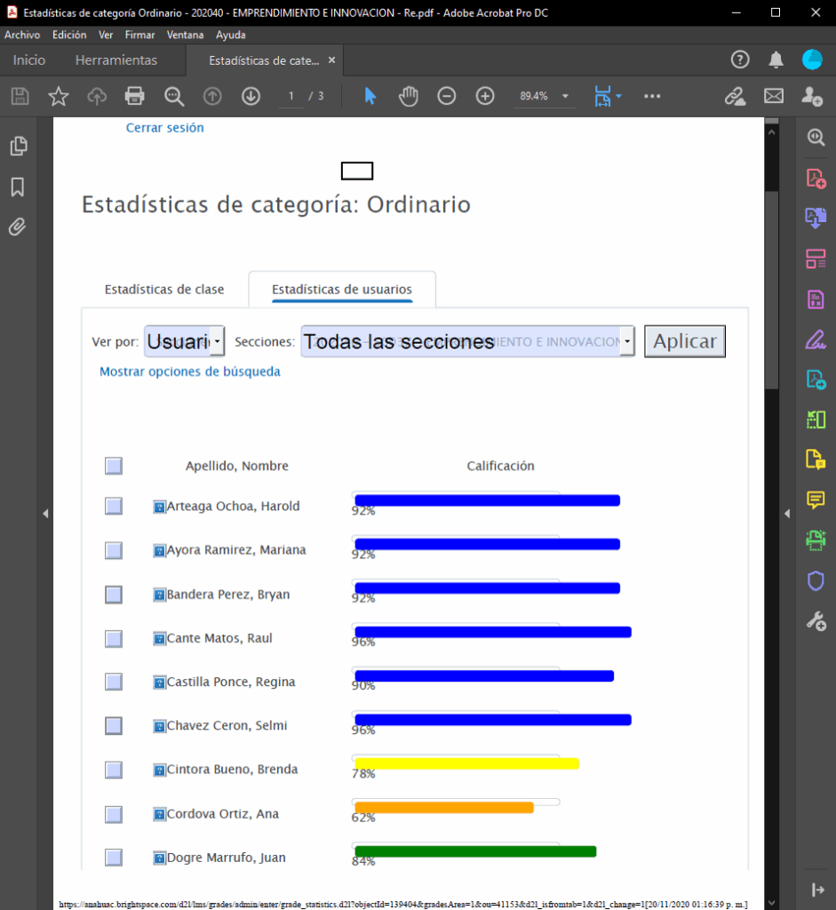Check the box for Arteaga Ochoa, Harold
The image size is (836, 910).
[x=114, y=506]
